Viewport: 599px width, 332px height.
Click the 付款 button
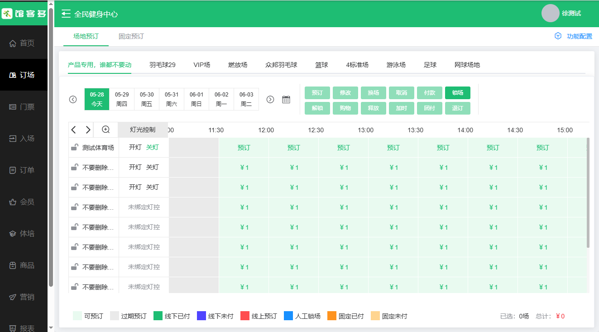click(430, 93)
